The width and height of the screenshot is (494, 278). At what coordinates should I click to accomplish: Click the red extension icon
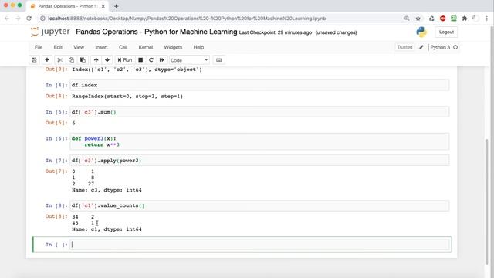(442, 19)
